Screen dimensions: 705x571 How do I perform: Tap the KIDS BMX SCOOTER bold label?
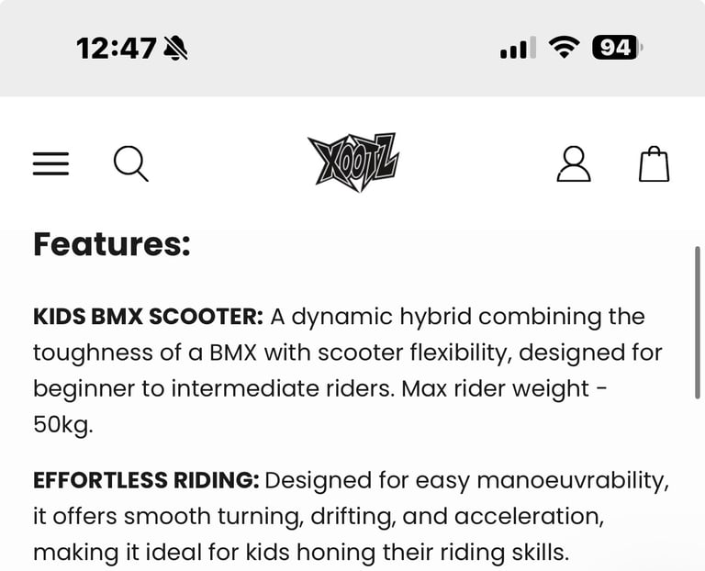click(x=148, y=317)
